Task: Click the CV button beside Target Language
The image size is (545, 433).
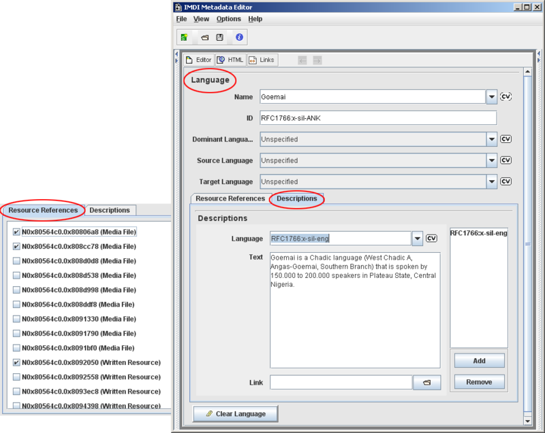Action: click(x=505, y=181)
